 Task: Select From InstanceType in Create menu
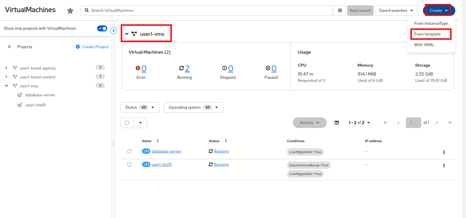pyautogui.click(x=431, y=23)
